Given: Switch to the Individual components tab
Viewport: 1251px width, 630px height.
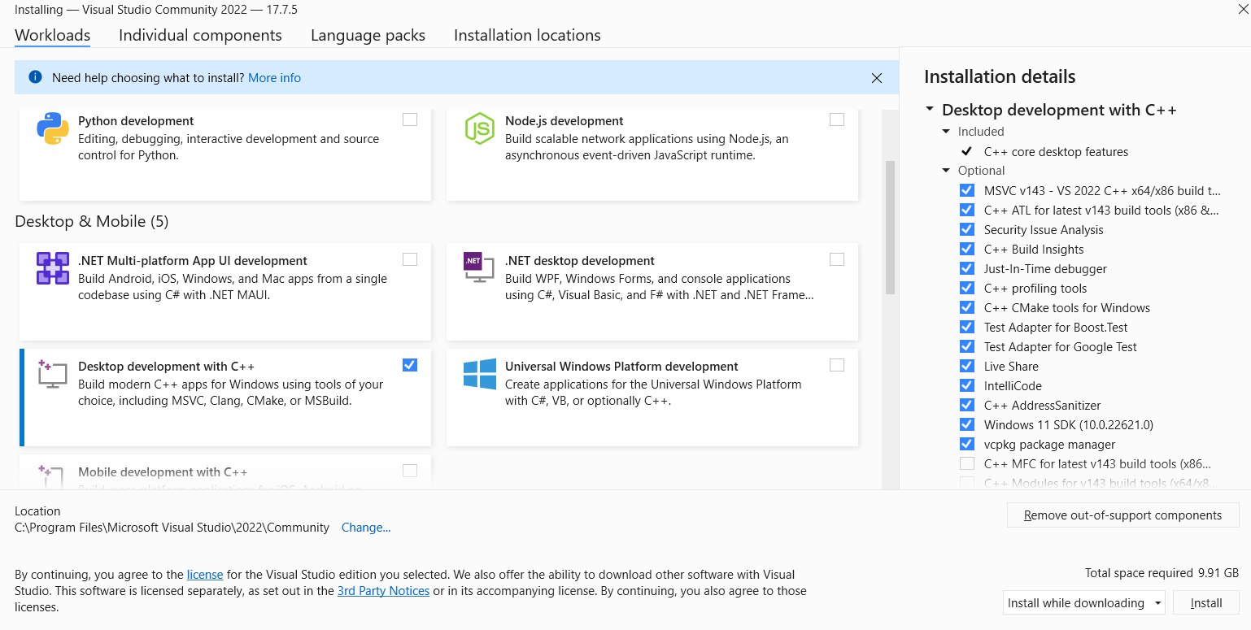Looking at the screenshot, I should pos(200,35).
